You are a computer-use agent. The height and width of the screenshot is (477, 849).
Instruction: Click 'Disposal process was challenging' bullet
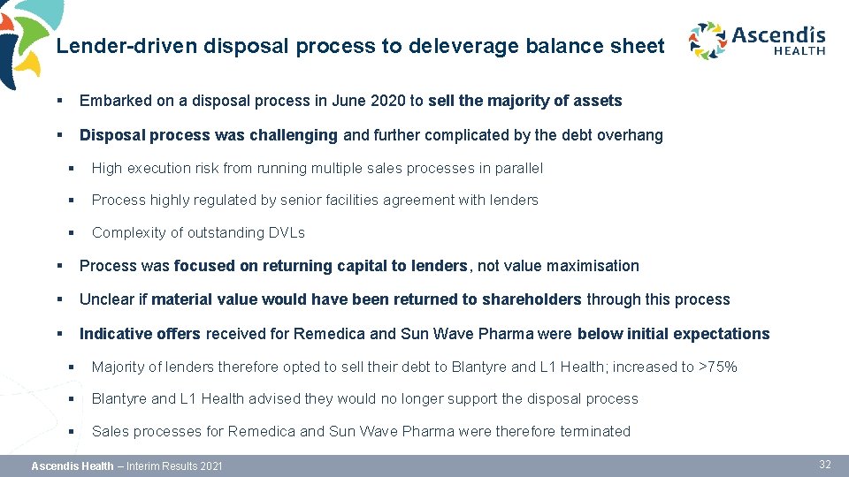point(209,135)
